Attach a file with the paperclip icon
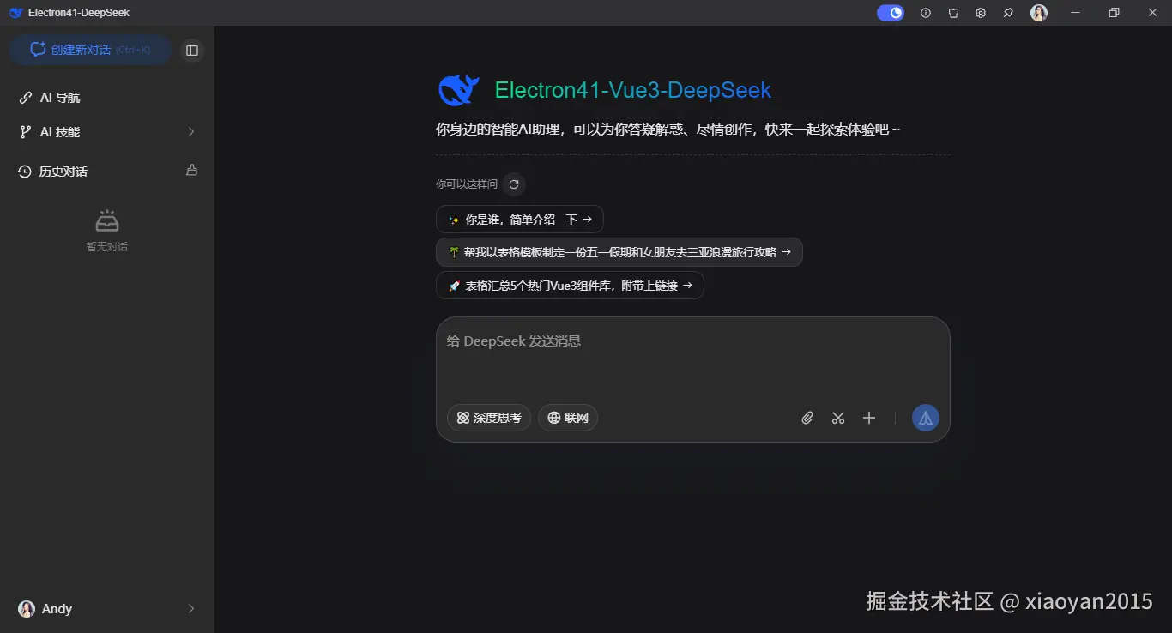Image resolution: width=1172 pixels, height=633 pixels. tap(807, 418)
